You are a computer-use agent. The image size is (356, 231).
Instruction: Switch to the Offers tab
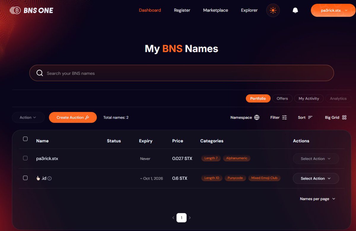click(x=282, y=98)
